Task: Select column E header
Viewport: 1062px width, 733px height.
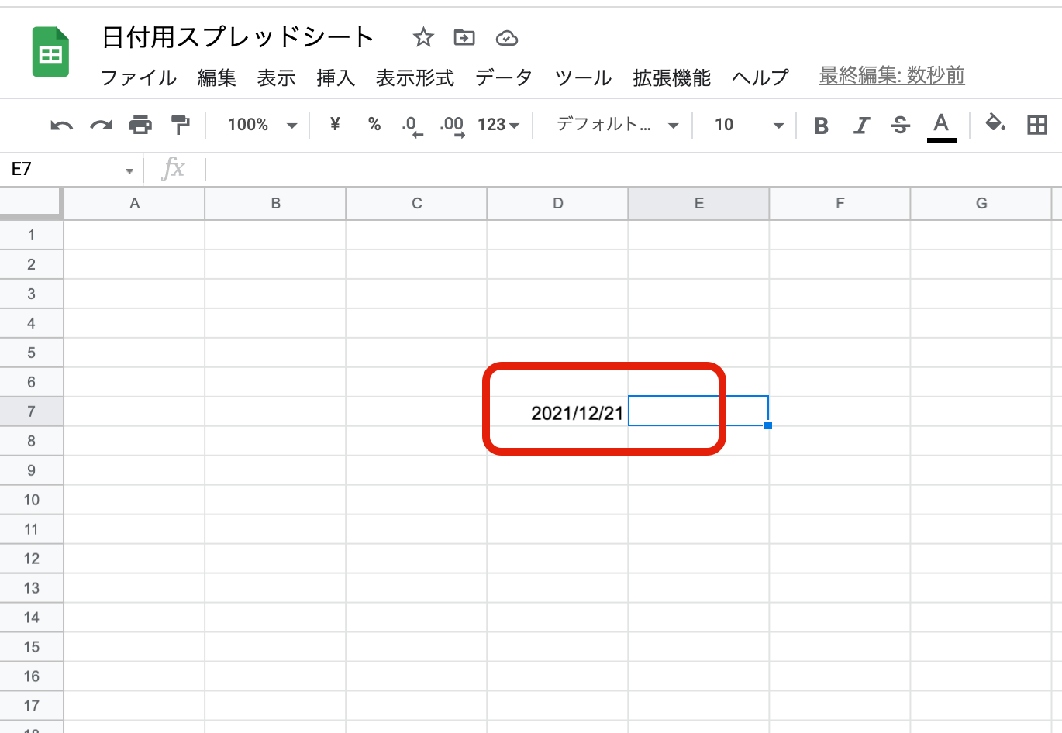Action: click(698, 204)
